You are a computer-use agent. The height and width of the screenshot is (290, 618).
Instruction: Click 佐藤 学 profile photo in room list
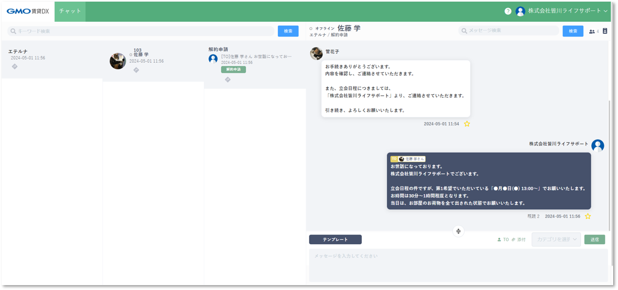[x=118, y=61]
